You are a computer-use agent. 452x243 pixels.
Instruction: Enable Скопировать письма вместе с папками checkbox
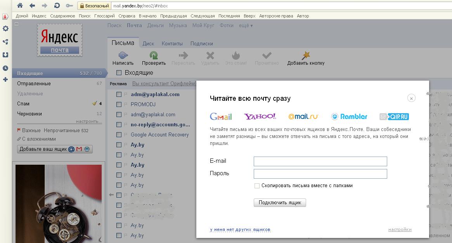coord(257,186)
